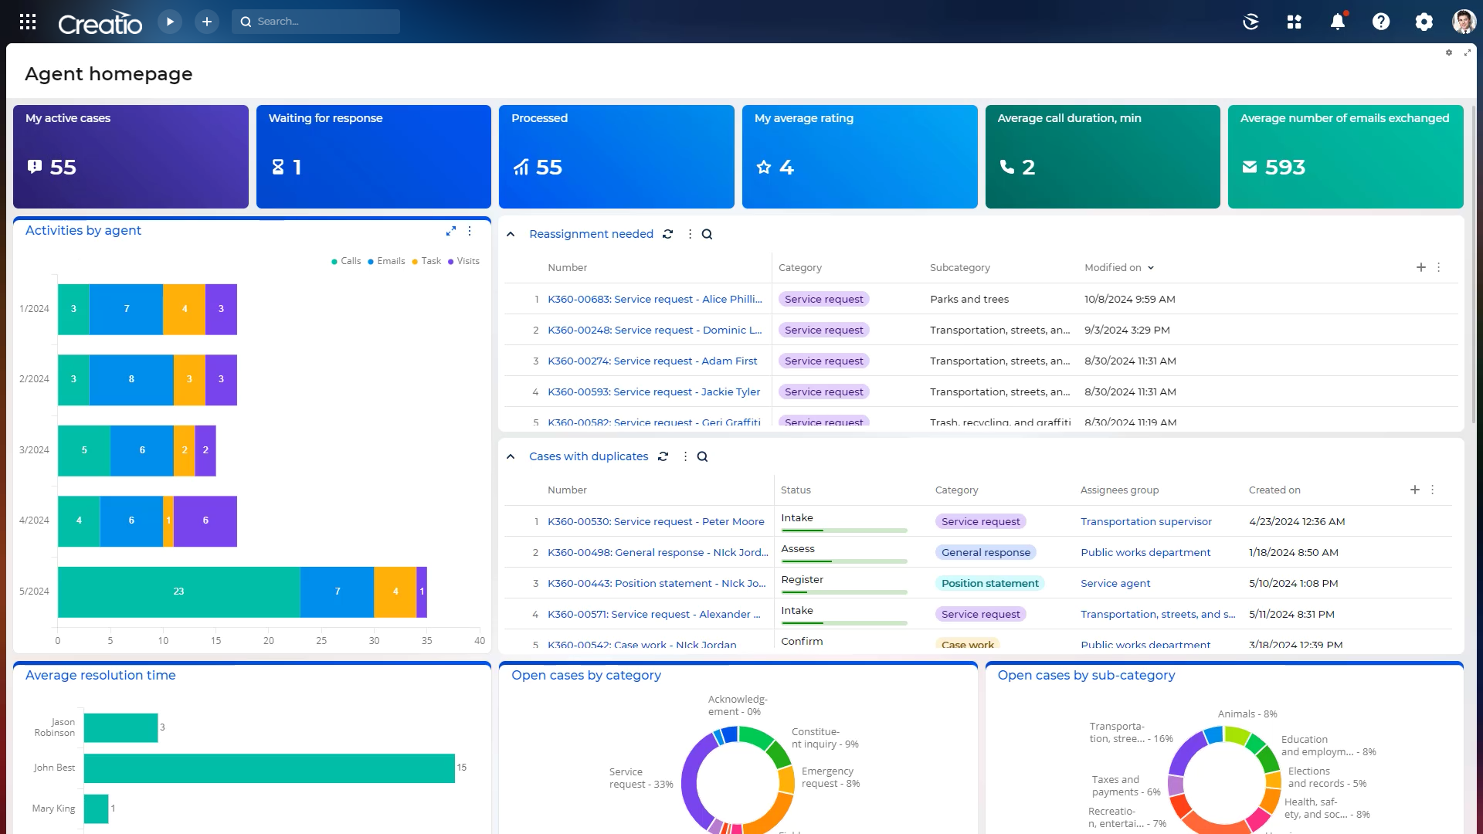Open case K360-00683 Alice Phillips link

point(654,299)
